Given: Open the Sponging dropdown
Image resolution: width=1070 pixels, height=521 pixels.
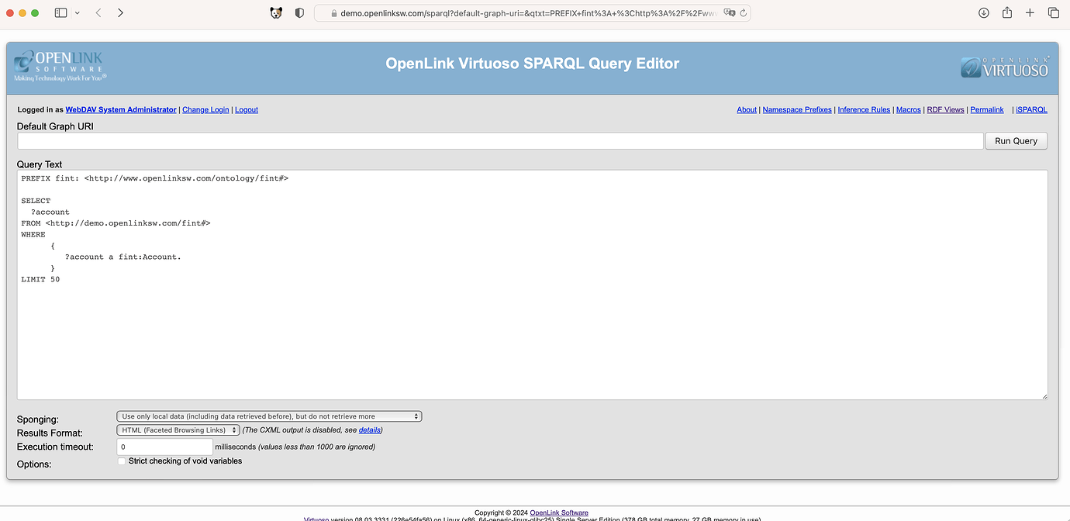Looking at the screenshot, I should (269, 416).
